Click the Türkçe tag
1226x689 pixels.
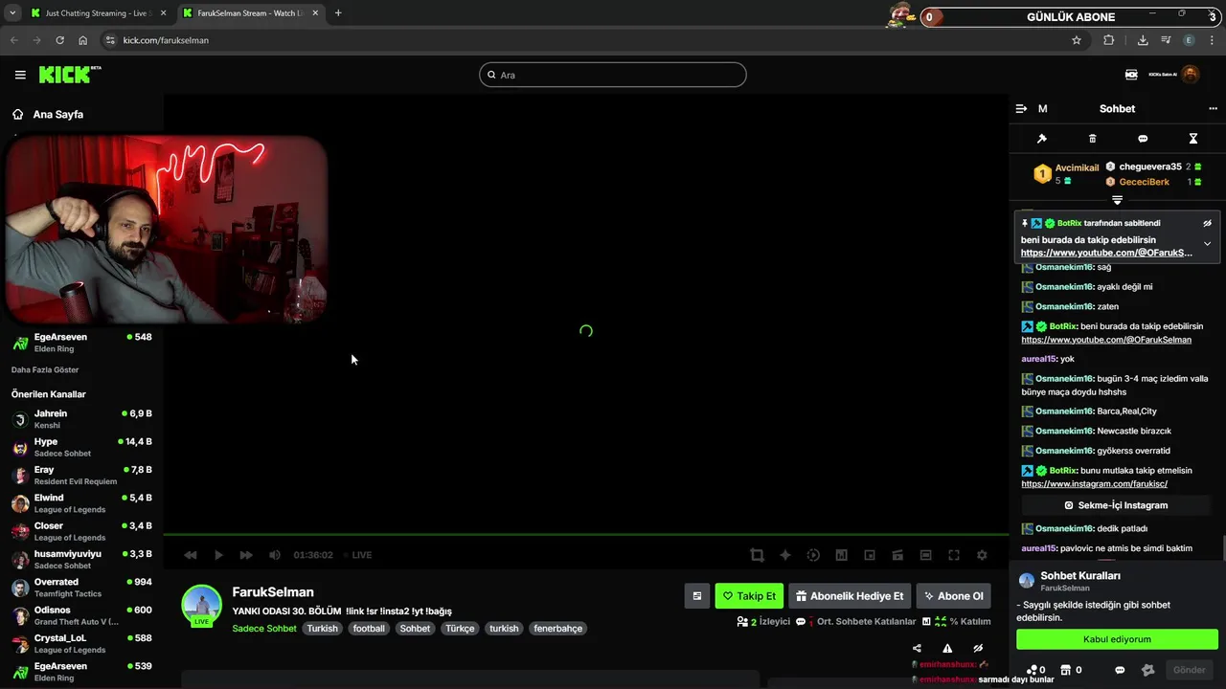click(x=460, y=629)
